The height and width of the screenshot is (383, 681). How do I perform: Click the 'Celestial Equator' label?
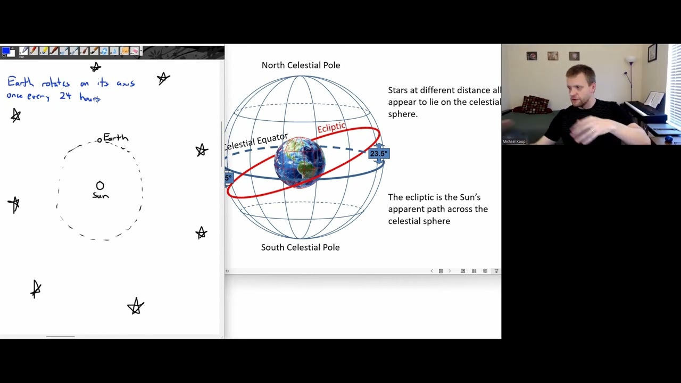(x=256, y=141)
